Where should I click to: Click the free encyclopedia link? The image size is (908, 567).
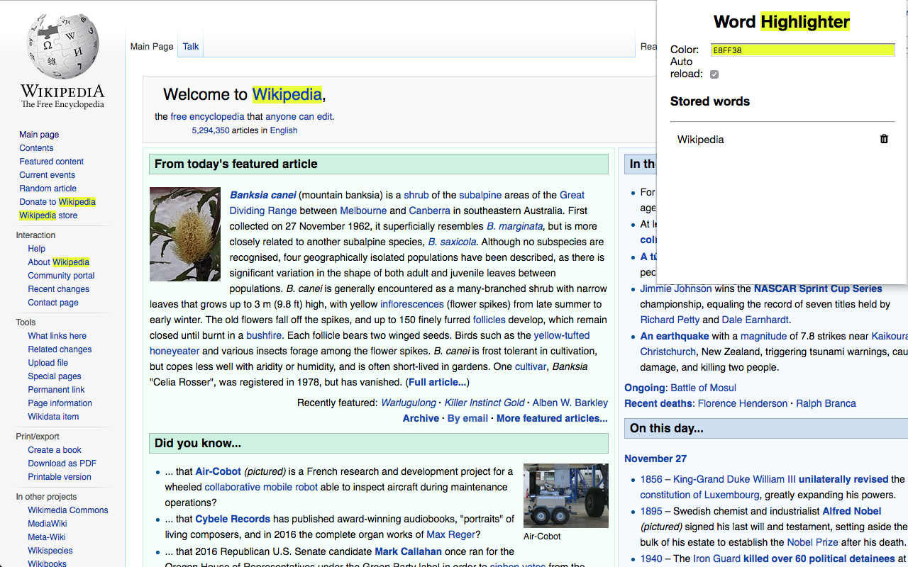(x=207, y=117)
